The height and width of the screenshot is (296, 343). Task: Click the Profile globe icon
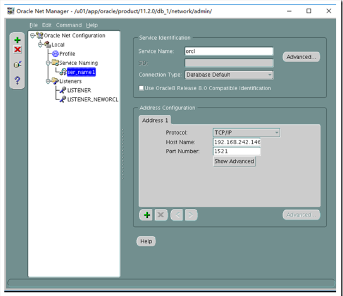point(55,54)
